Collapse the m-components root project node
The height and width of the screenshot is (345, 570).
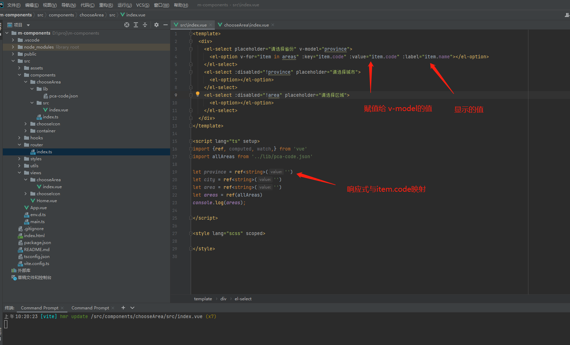[x=7, y=33]
